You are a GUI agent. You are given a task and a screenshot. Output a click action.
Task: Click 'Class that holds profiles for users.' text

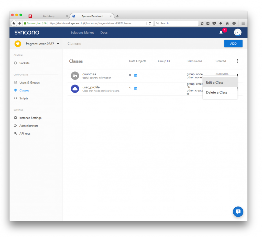(101, 91)
